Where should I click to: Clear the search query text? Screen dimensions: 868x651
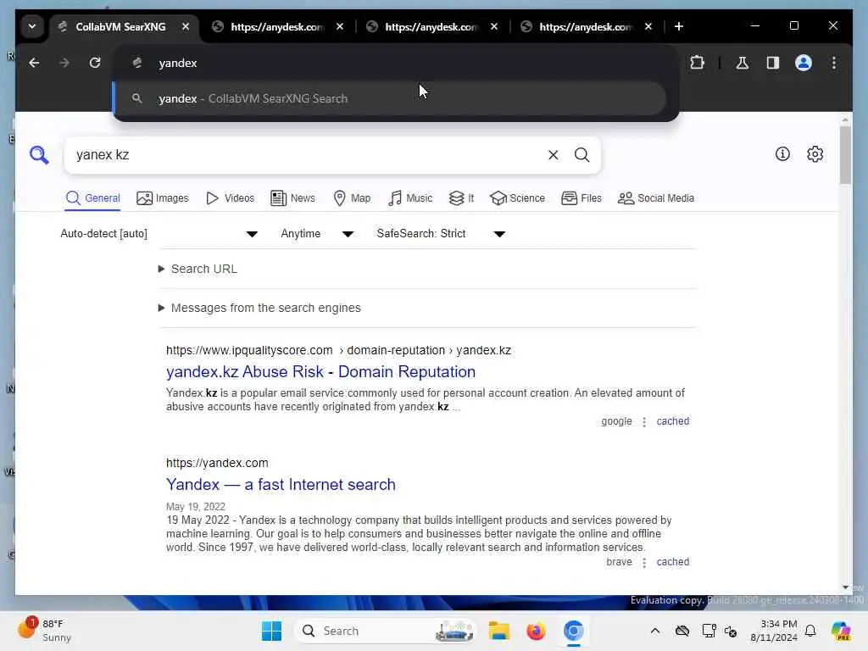[x=553, y=155]
